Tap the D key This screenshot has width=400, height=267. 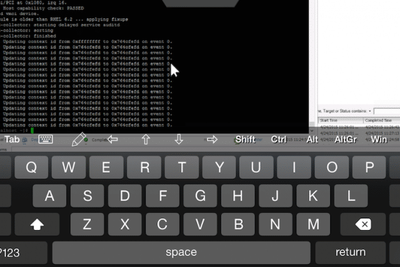click(x=124, y=196)
